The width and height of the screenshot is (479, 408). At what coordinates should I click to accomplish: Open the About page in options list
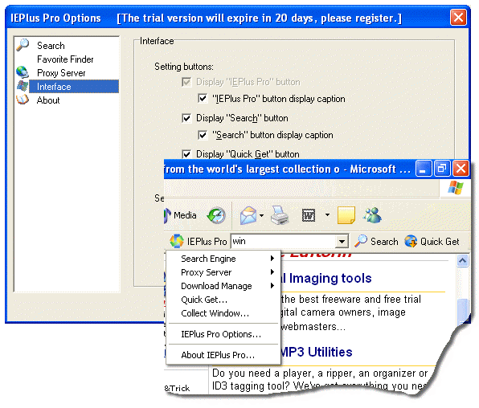48,100
